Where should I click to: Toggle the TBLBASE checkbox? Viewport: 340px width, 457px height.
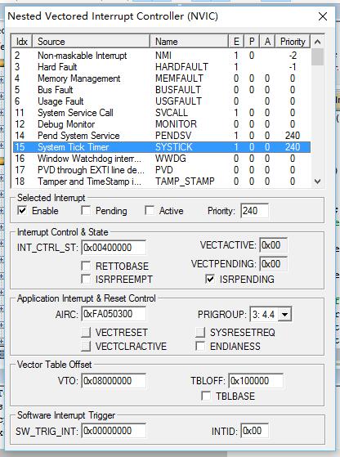(206, 396)
